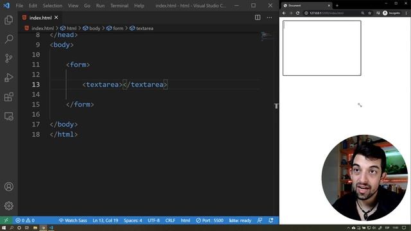Select the index.html editor tab
411x231 pixels.
click(x=40, y=17)
